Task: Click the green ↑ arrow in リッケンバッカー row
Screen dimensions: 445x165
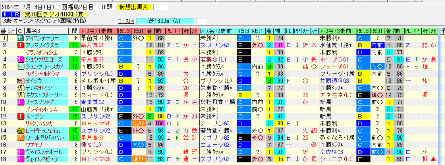Action: [297, 123]
